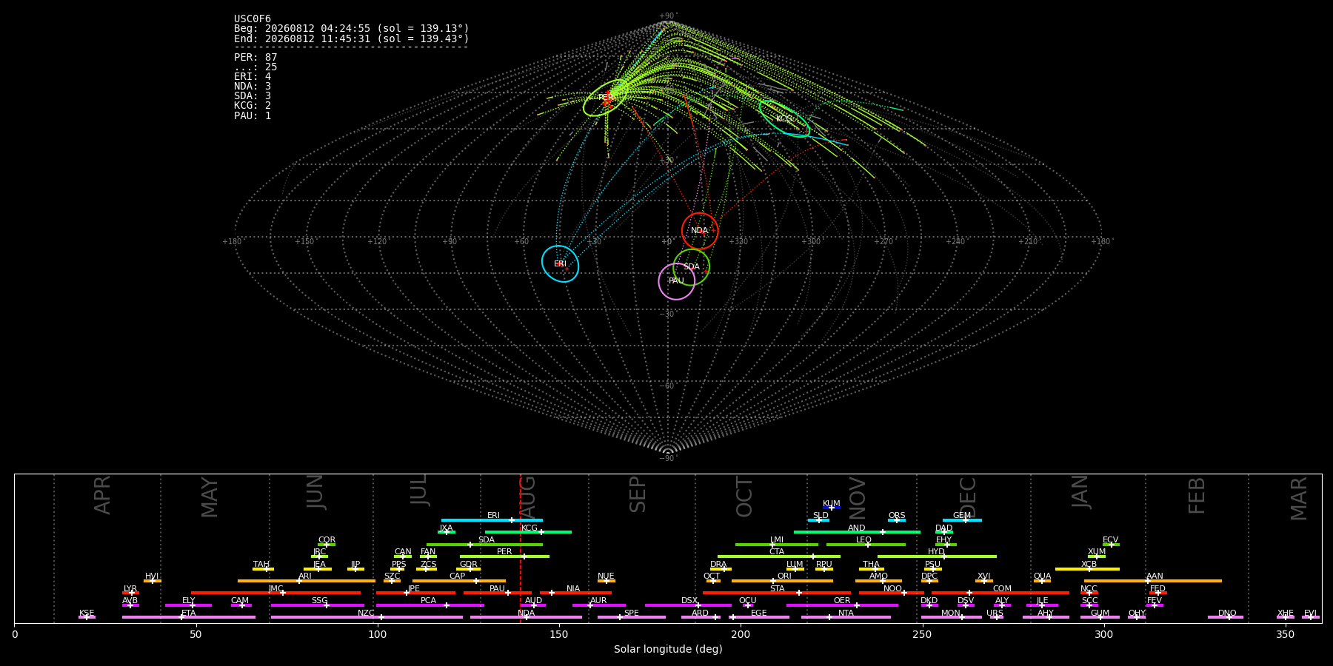Screen dimensions: 1333x666
Task: Select the cyan ERI radiant circle
Action: pyautogui.click(x=560, y=264)
